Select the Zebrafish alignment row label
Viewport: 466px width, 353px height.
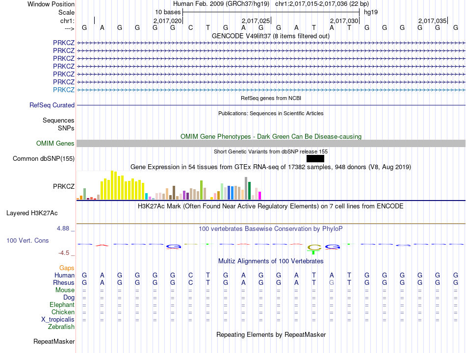tap(61, 327)
